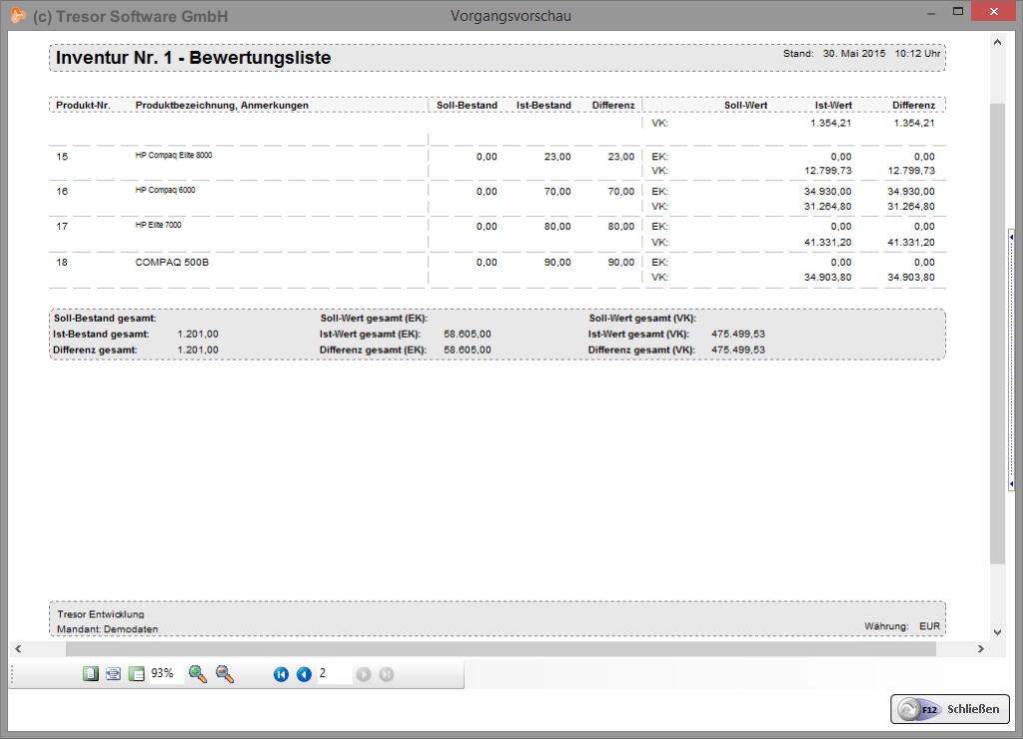This screenshot has height=739, width=1023.
Task: Zoom out with the minus magnifier
Action: click(x=225, y=674)
